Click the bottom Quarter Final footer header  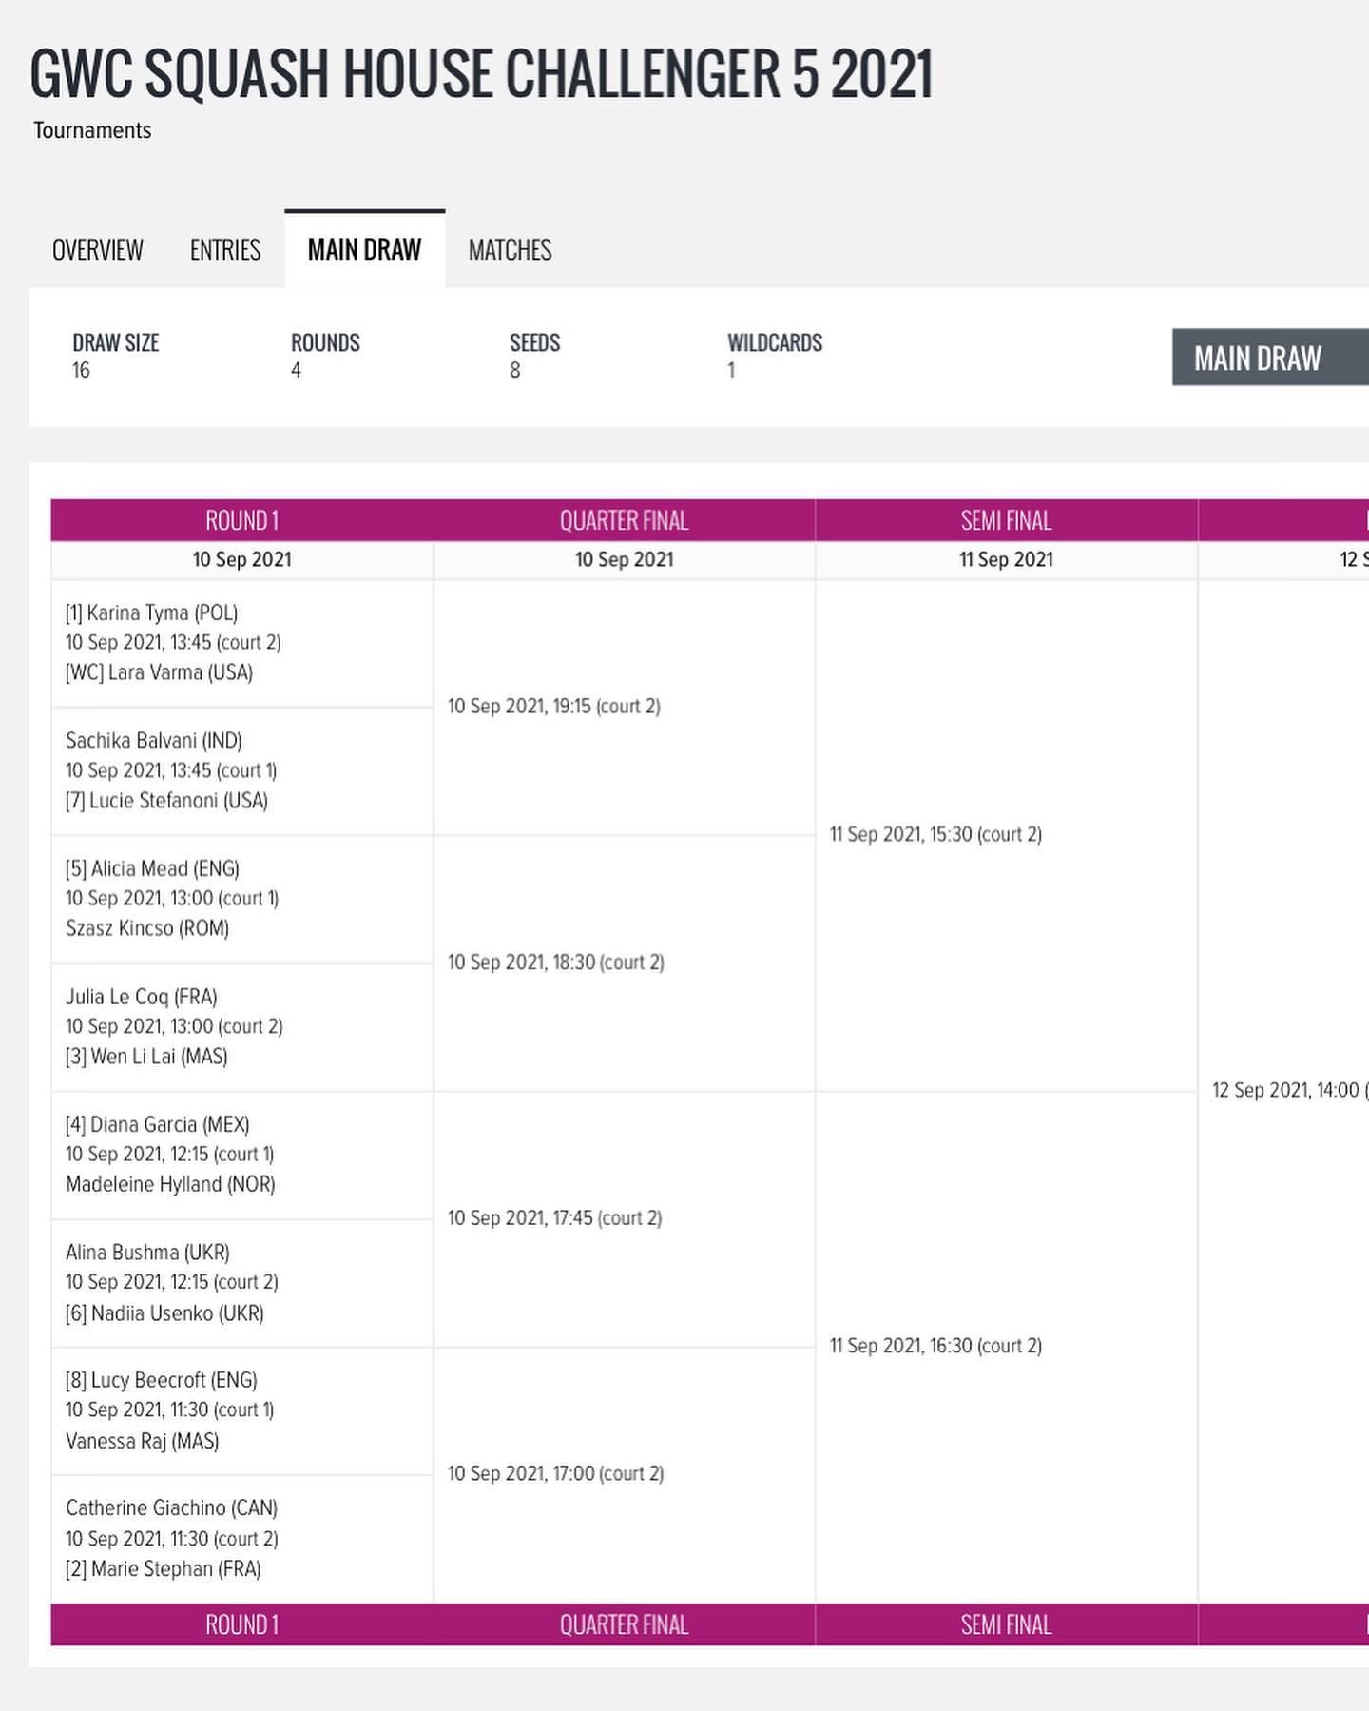(x=624, y=1624)
